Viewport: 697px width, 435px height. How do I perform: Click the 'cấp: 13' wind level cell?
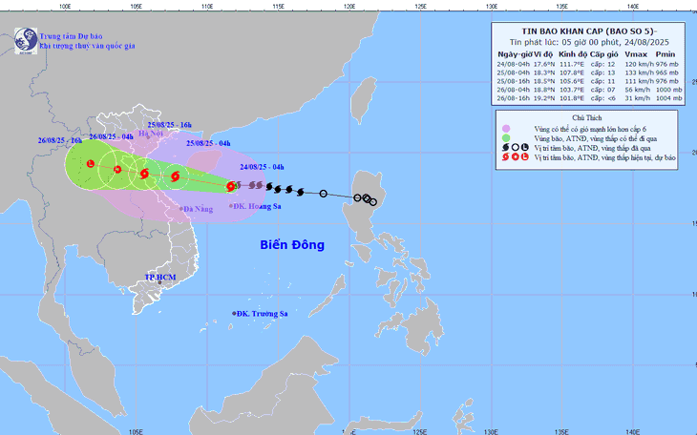pos(602,72)
